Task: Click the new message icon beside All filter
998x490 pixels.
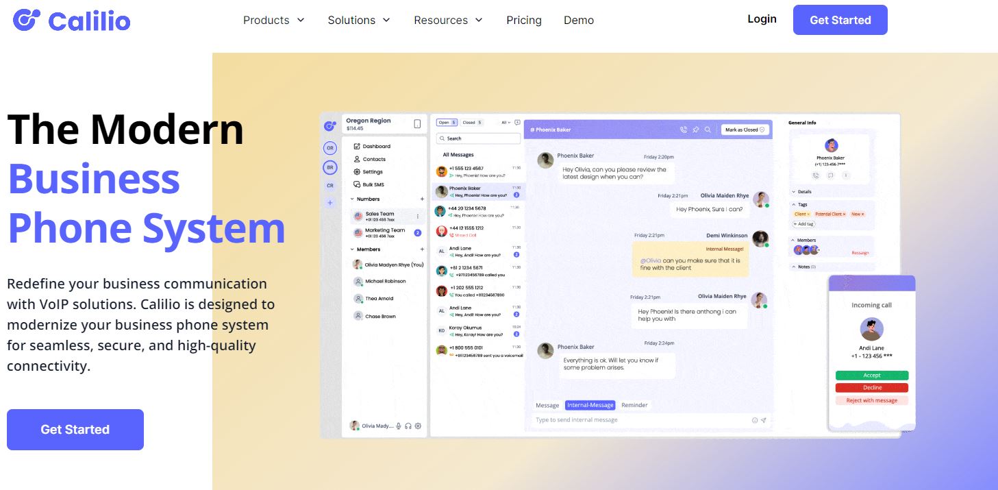Action: coord(517,123)
